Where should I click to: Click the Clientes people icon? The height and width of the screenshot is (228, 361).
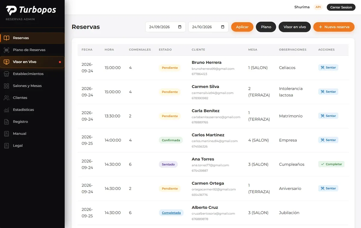(6, 98)
